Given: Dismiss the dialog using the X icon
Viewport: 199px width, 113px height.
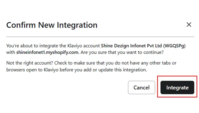Looking at the screenshot, I should [x=189, y=25].
